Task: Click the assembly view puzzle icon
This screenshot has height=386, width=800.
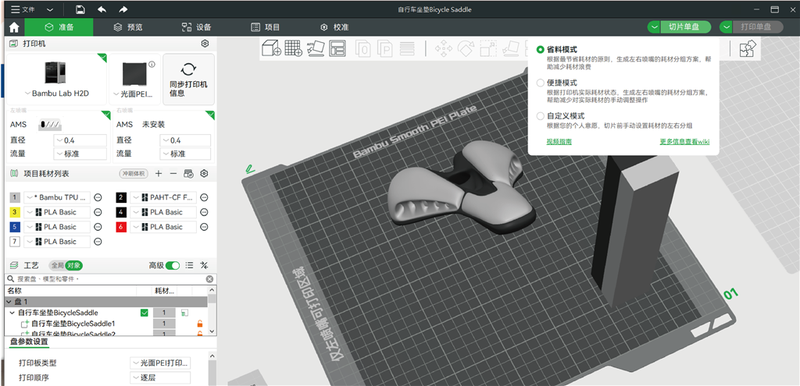Action: click(748, 48)
